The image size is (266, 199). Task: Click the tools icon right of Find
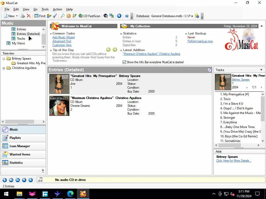55,16
